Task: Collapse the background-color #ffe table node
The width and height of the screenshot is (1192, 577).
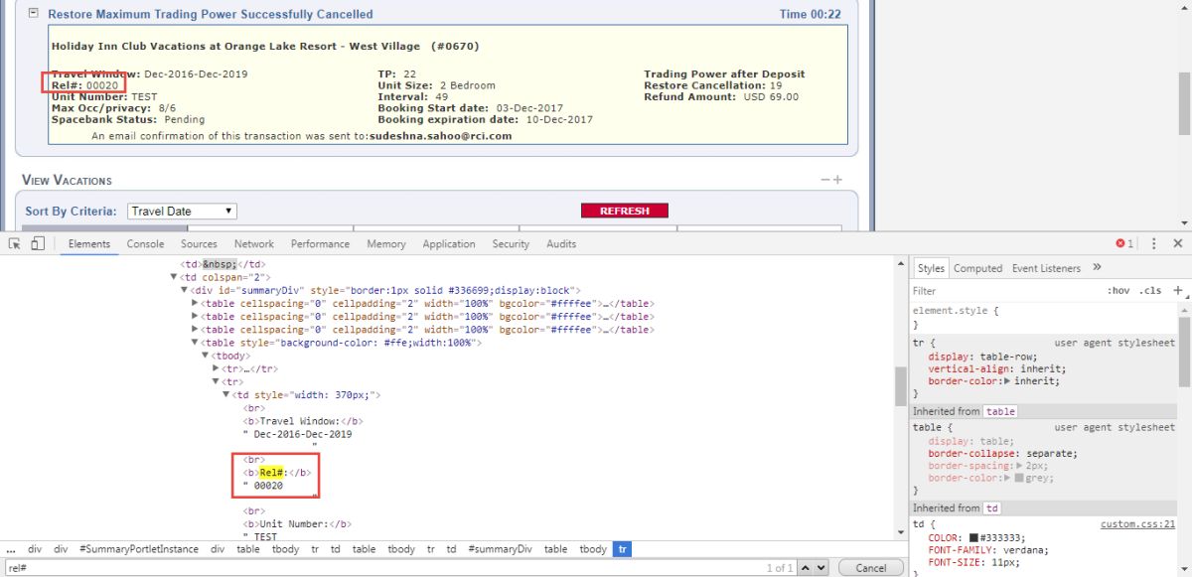Action: coord(195,343)
